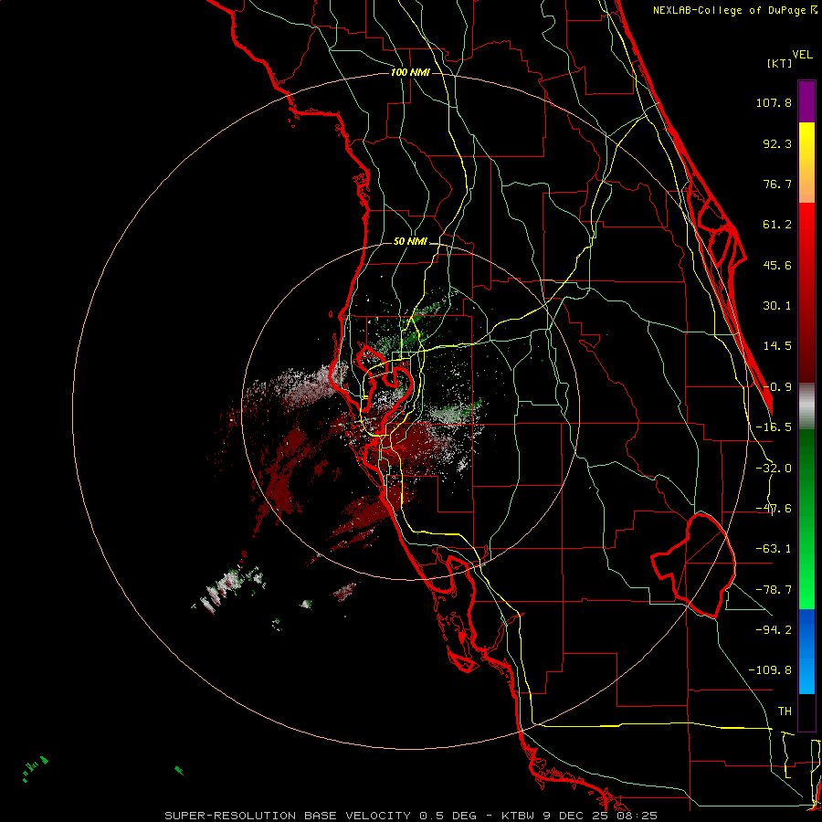The height and width of the screenshot is (822, 822).
Task: Click the yellow segment of the color bar
Action: click(x=806, y=163)
